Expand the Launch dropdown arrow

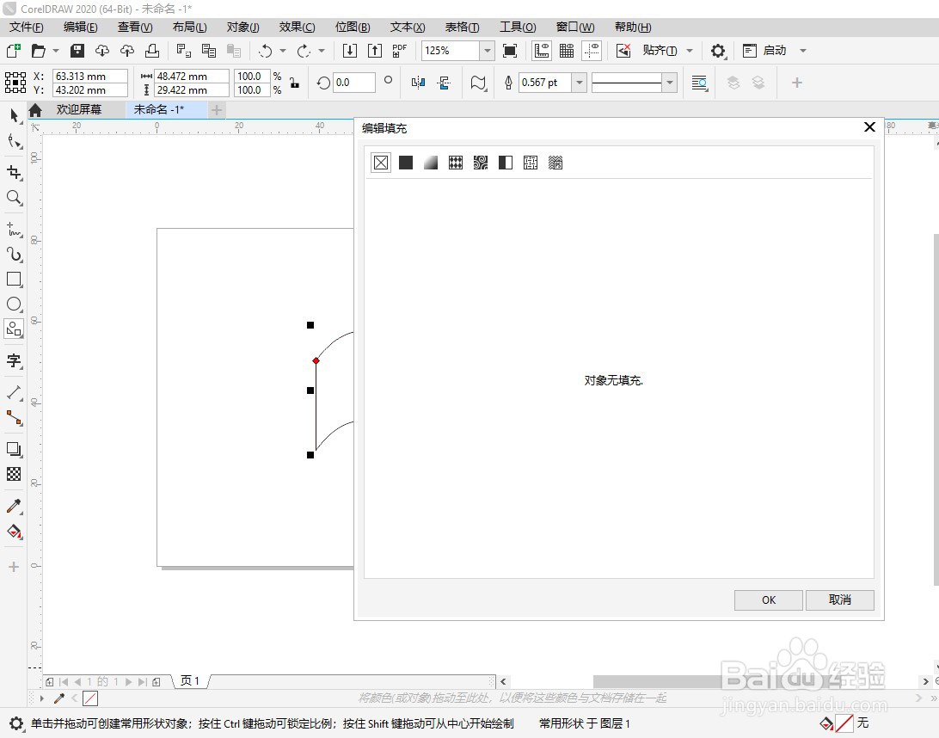pyautogui.click(x=803, y=51)
